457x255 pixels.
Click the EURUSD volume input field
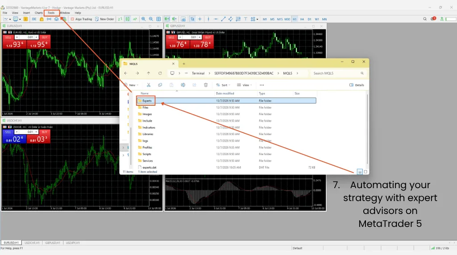pyautogui.click(x=27, y=37)
